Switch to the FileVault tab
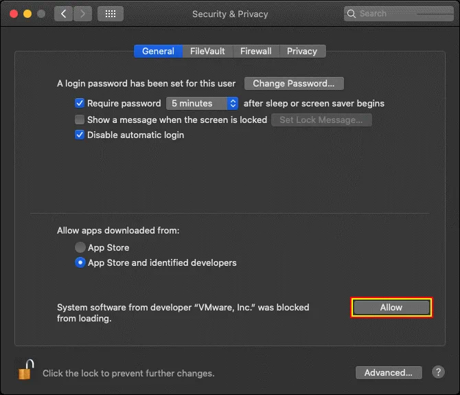 pos(209,52)
